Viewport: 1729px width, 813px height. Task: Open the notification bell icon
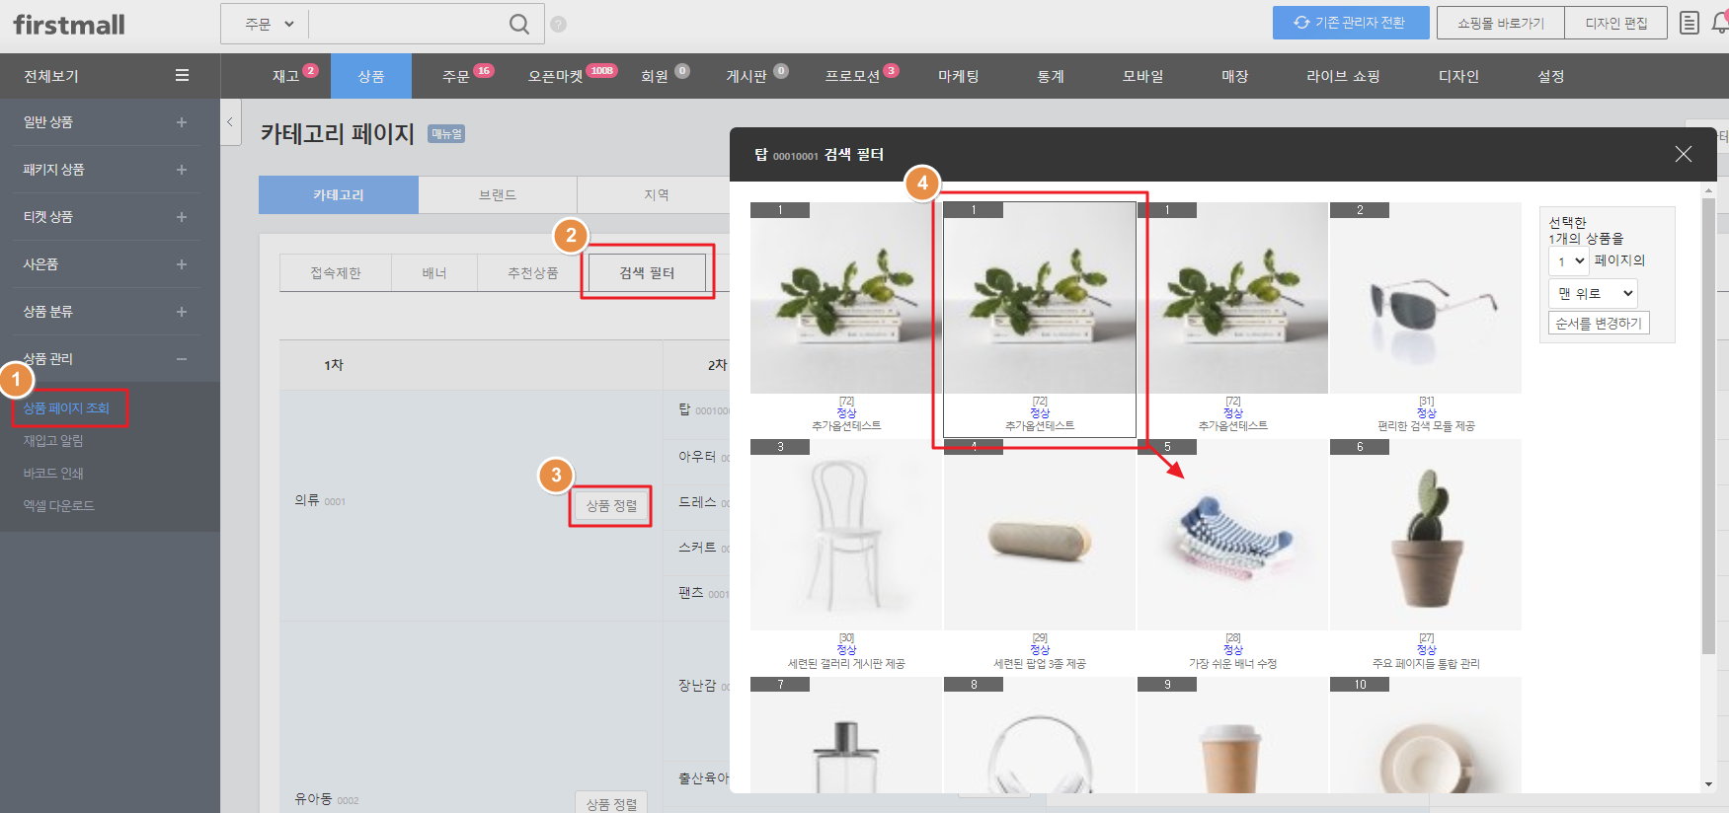[1720, 23]
